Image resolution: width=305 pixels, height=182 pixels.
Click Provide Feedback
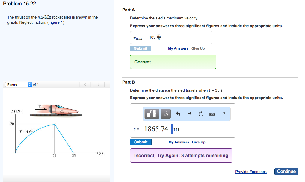click(x=251, y=172)
